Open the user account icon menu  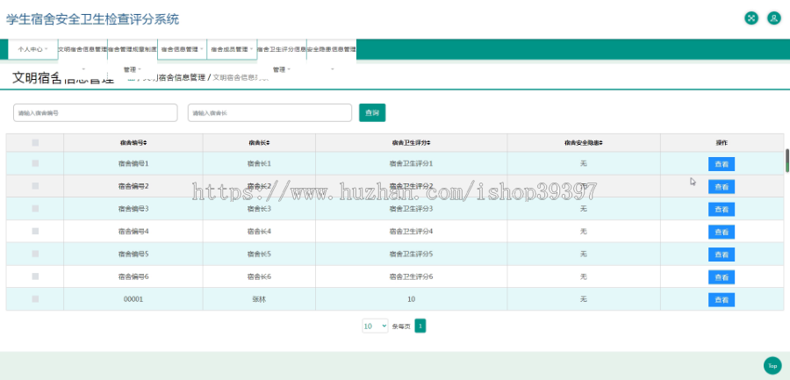tap(774, 18)
